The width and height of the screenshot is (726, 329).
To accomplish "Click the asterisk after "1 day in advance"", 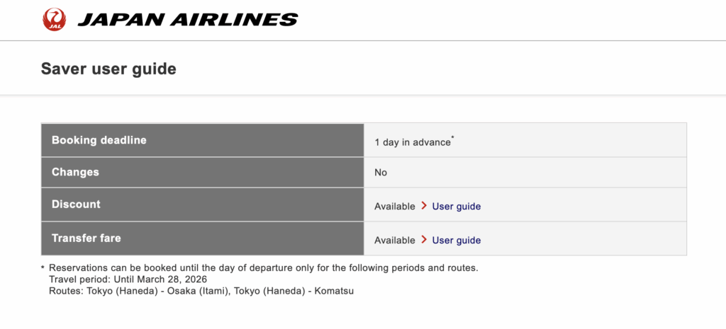I will (x=453, y=139).
